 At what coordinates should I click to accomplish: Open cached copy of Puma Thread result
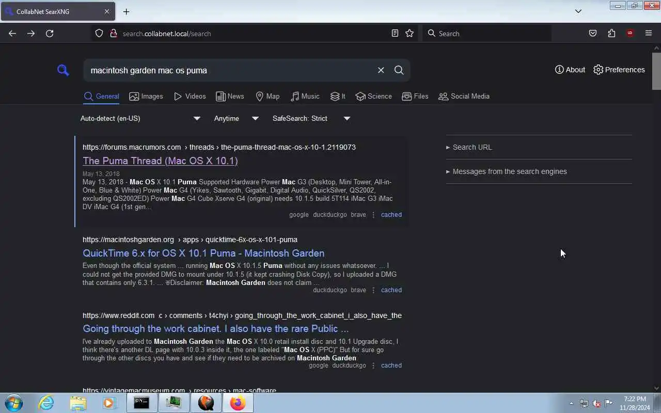click(391, 215)
